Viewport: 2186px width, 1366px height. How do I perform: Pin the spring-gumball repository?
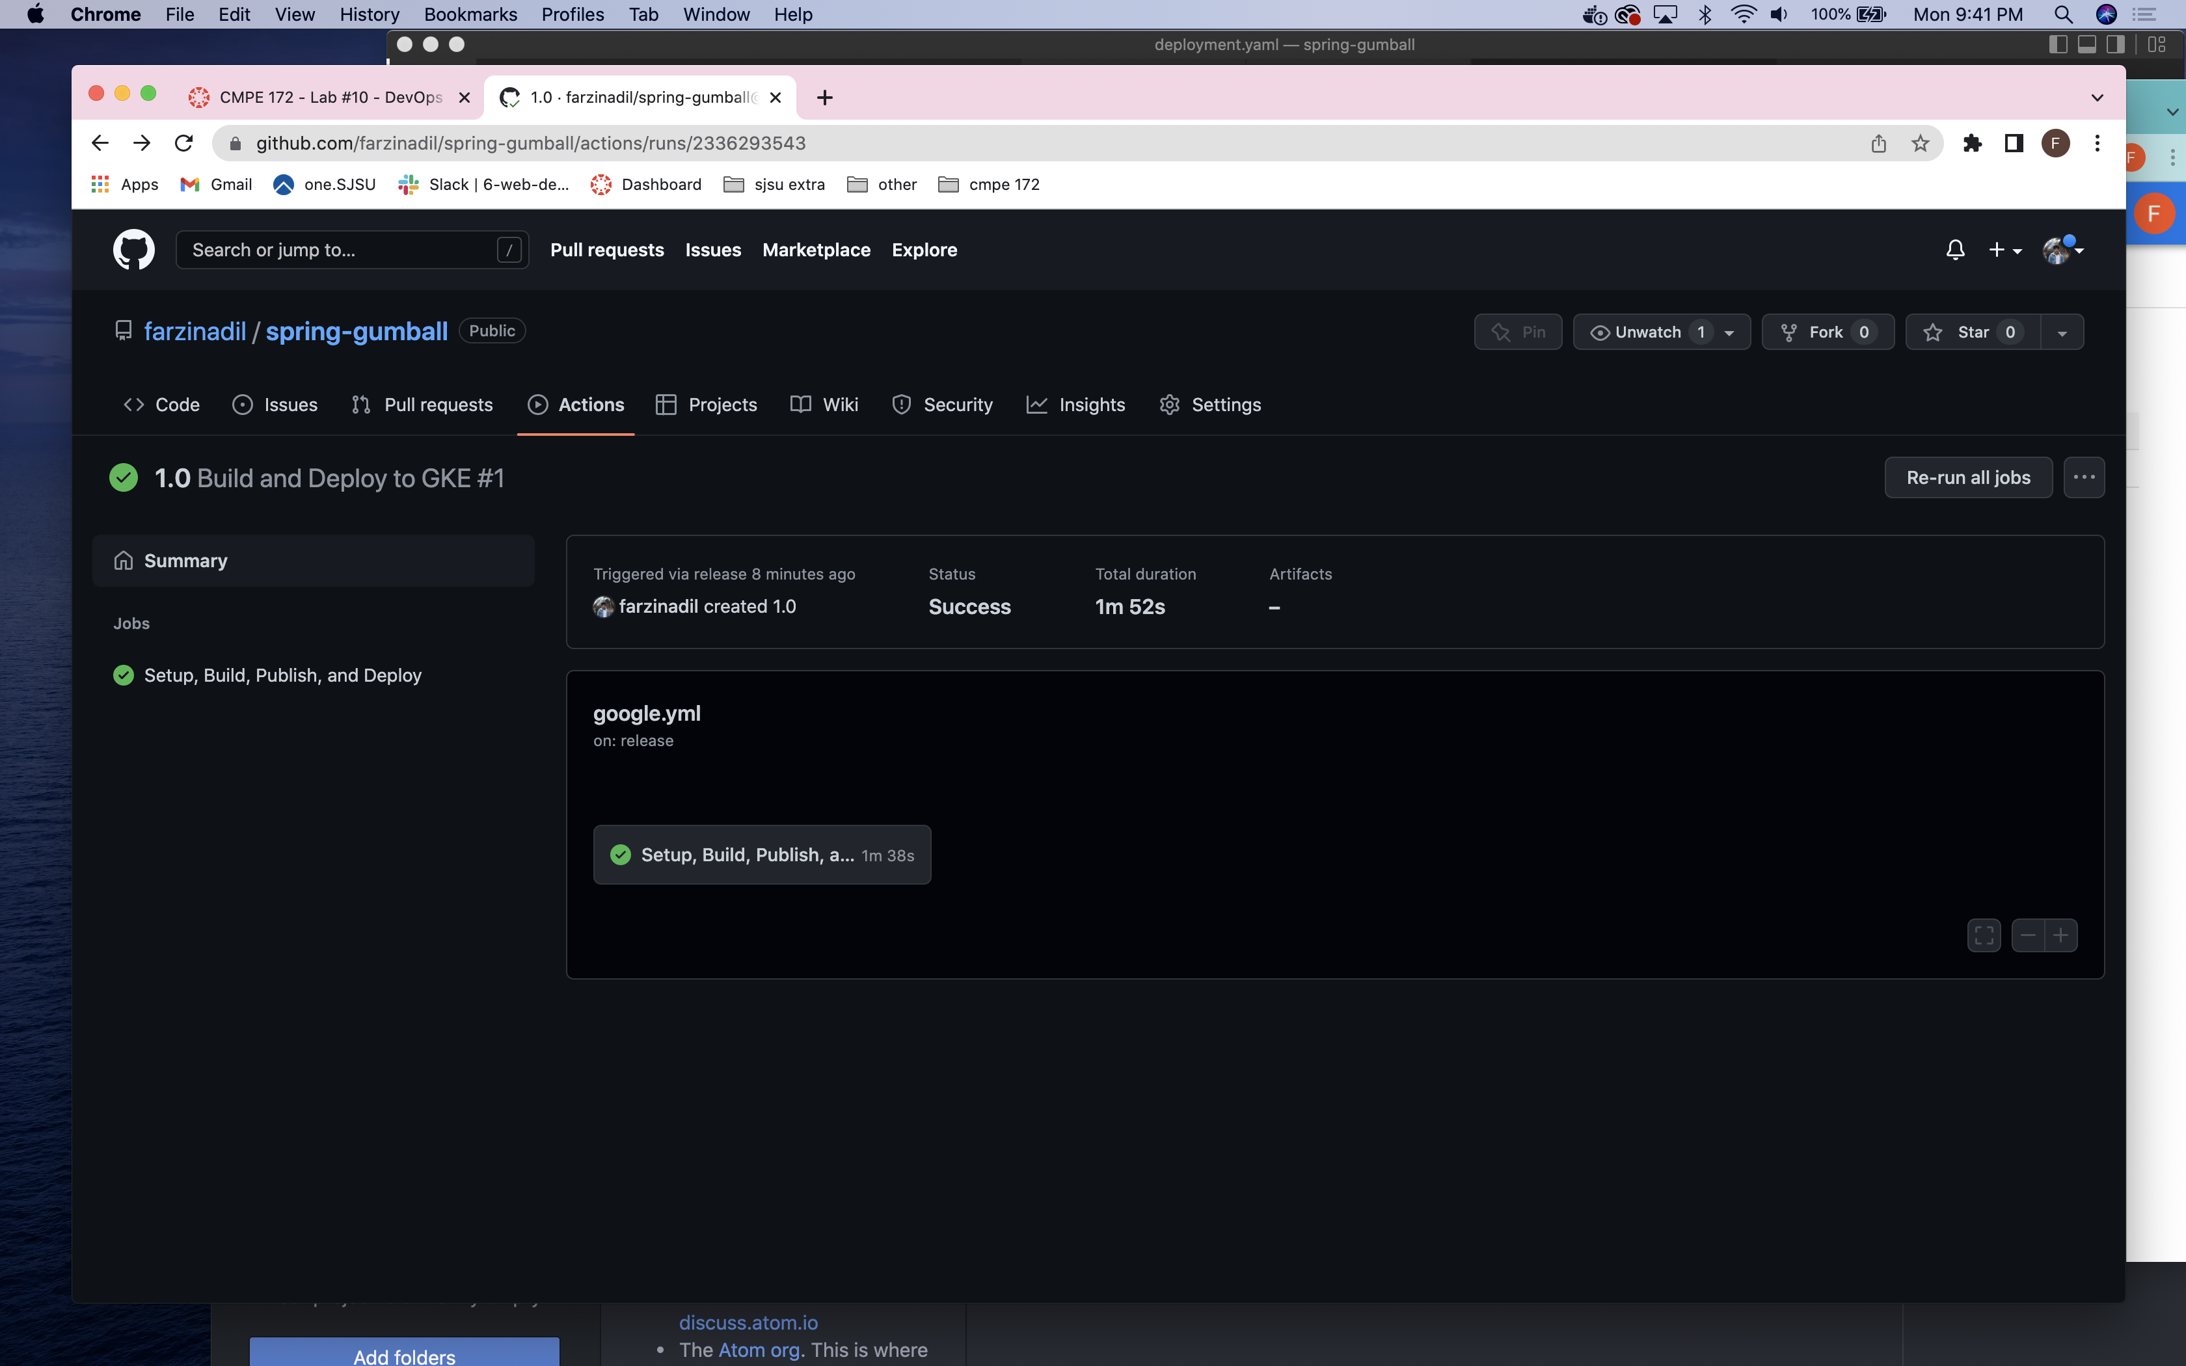pos(1518,332)
